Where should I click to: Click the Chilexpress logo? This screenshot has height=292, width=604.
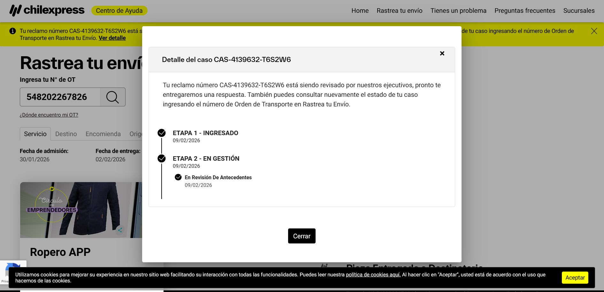pyautogui.click(x=47, y=10)
